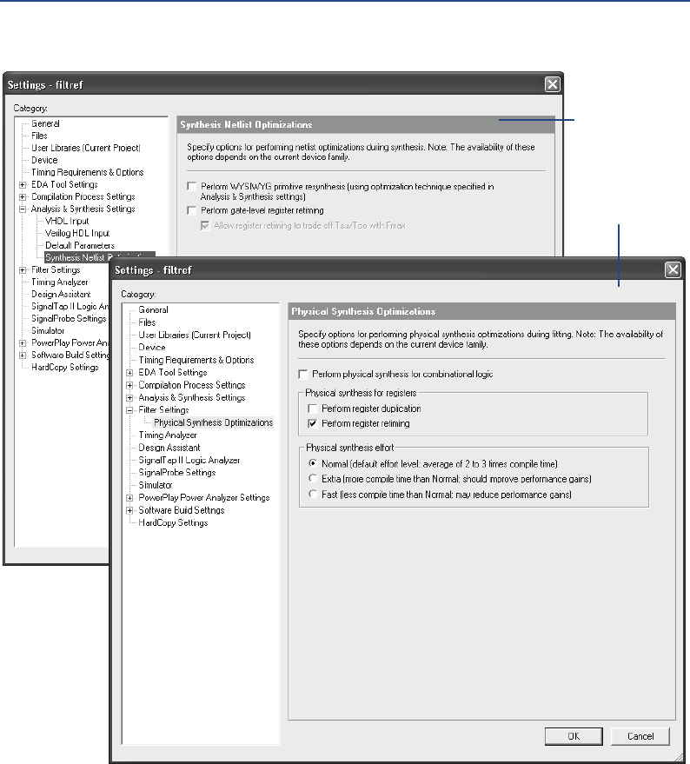The image size is (690, 764).
Task: Uncheck Perform register retiming in front dialog
Action: [313, 423]
